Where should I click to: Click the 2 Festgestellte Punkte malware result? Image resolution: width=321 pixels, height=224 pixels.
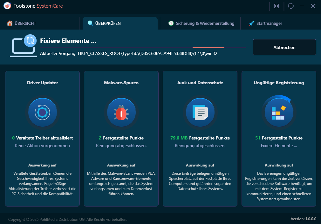pyautogui.click(x=121, y=138)
